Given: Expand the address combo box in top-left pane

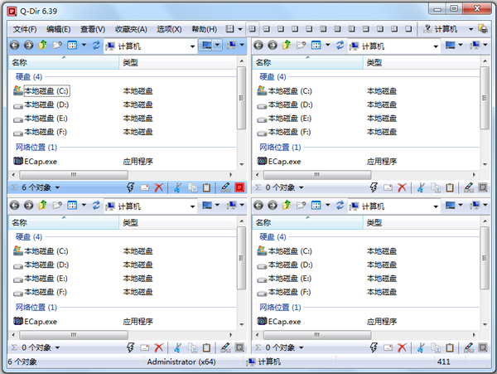Looking at the screenshot, I should coord(192,46).
